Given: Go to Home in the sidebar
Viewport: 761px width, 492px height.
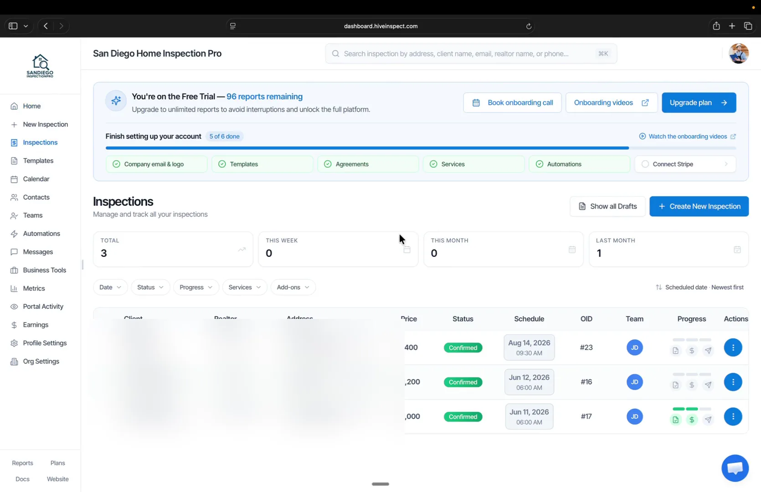Looking at the screenshot, I should [x=31, y=106].
